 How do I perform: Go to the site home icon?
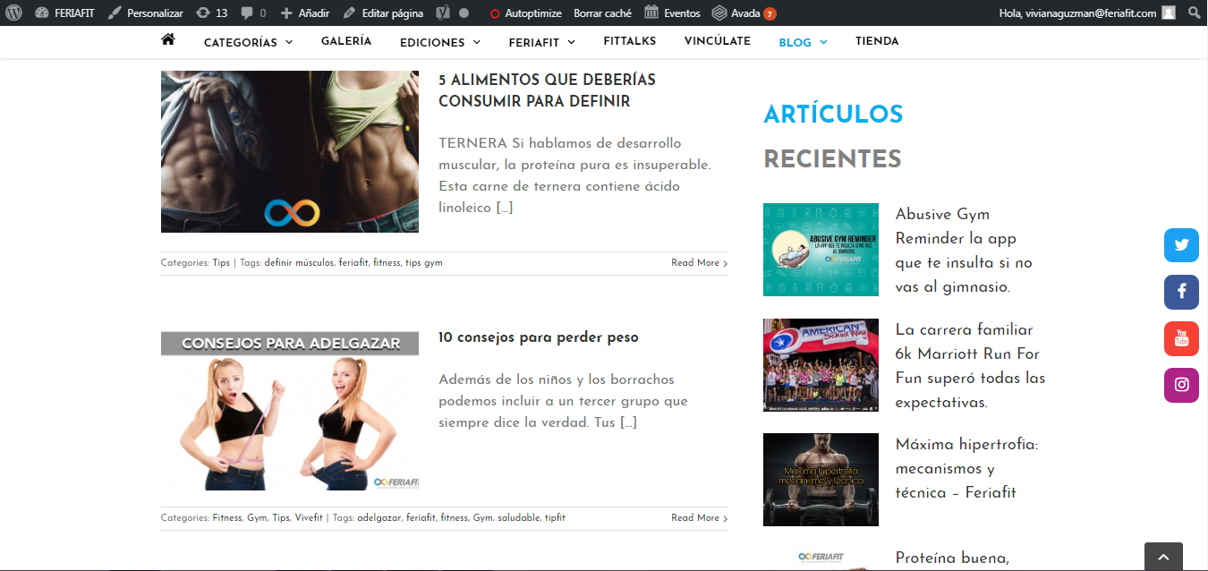pyautogui.click(x=167, y=40)
